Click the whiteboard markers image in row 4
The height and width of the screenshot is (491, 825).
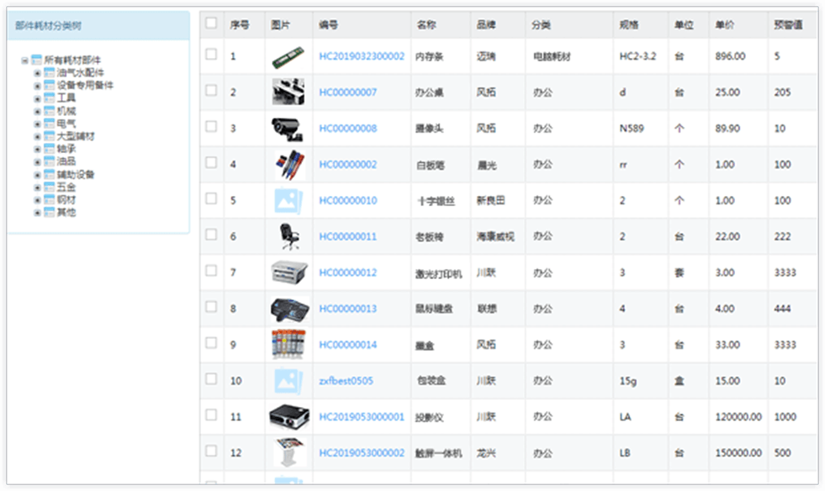pos(288,164)
